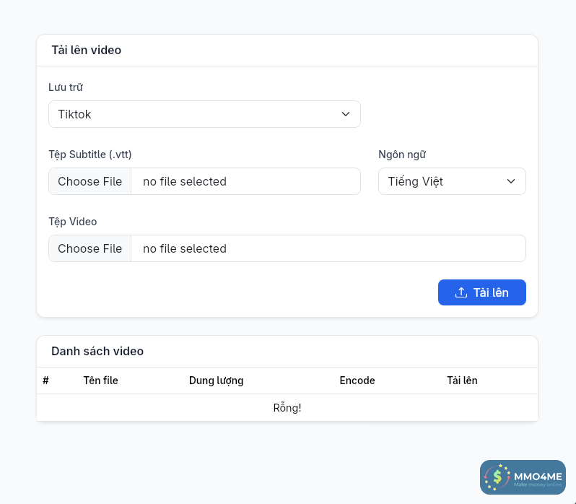Open the Lưu trữ storage dropdown
Viewport: 576px width, 504px height.
coord(204,114)
